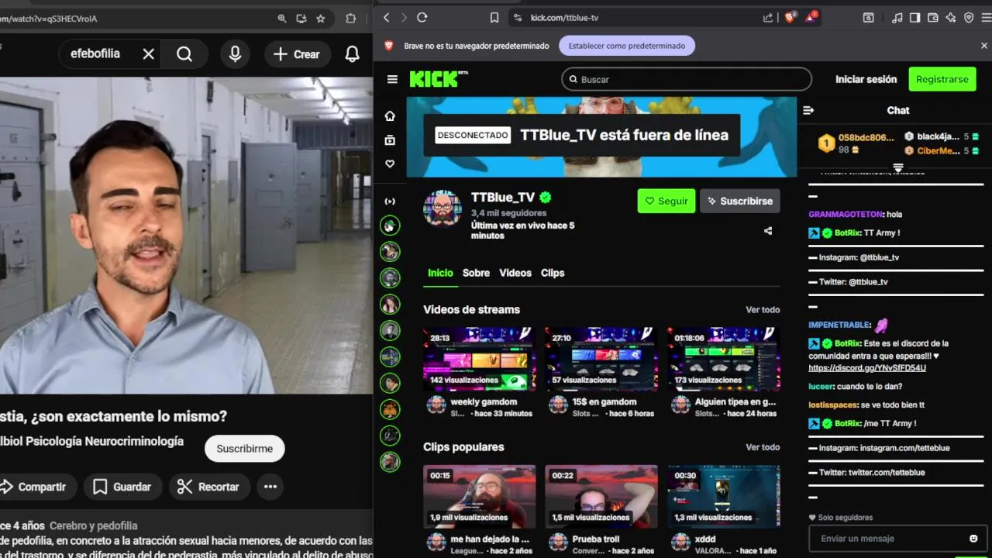Open Kick sidebar home icon
This screenshot has width=992, height=558.
coord(390,115)
